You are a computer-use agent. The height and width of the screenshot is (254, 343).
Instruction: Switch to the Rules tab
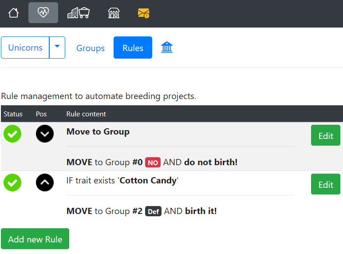point(133,48)
